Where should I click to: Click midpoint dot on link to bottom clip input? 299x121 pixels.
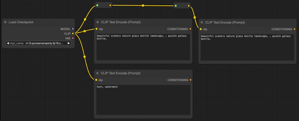pyautogui.click(x=84, y=56)
